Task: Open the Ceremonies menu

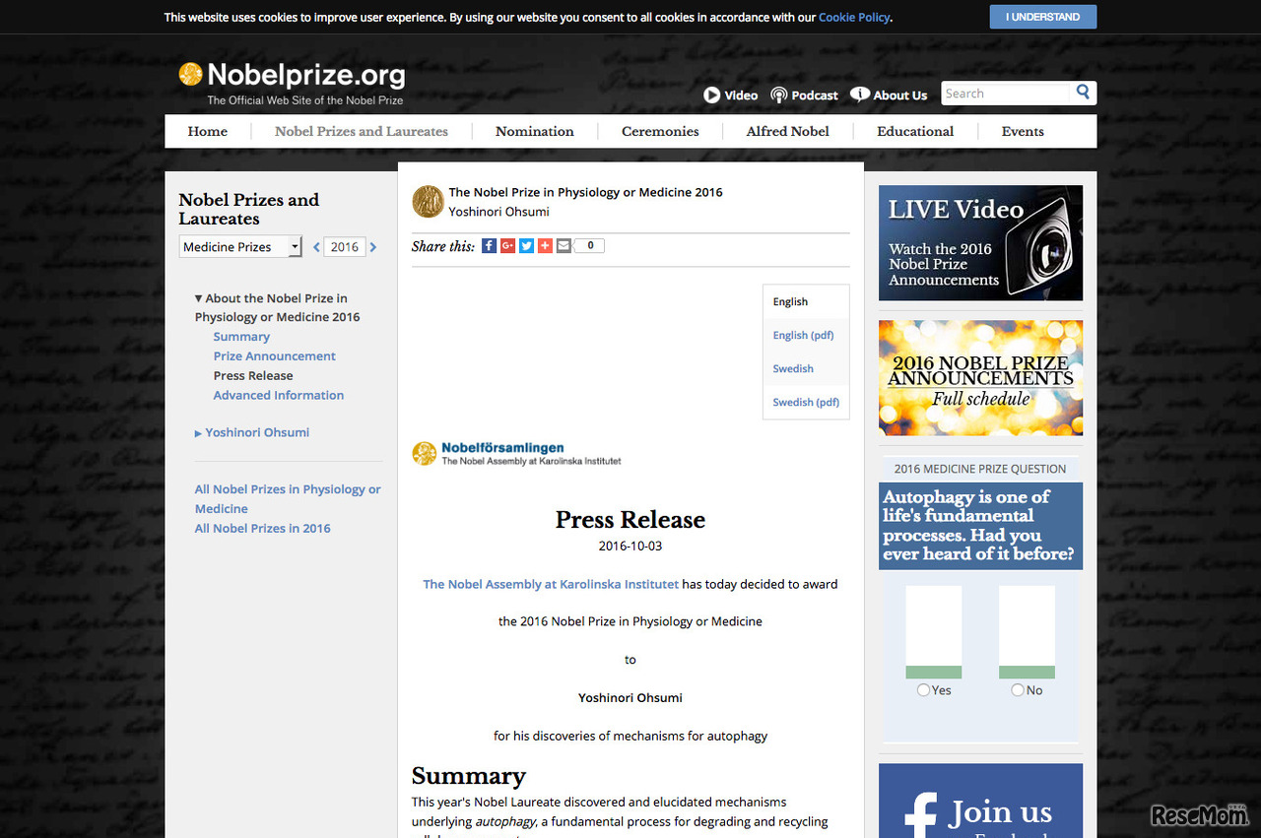Action: point(660,131)
